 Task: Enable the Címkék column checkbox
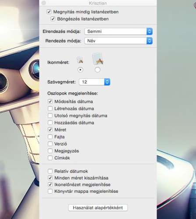coord(50,158)
